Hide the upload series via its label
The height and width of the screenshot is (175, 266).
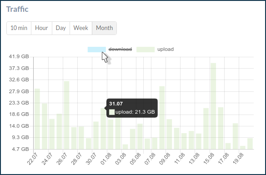coord(166,50)
